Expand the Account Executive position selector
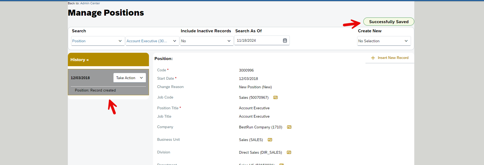This screenshot has height=165, width=484. [152, 41]
